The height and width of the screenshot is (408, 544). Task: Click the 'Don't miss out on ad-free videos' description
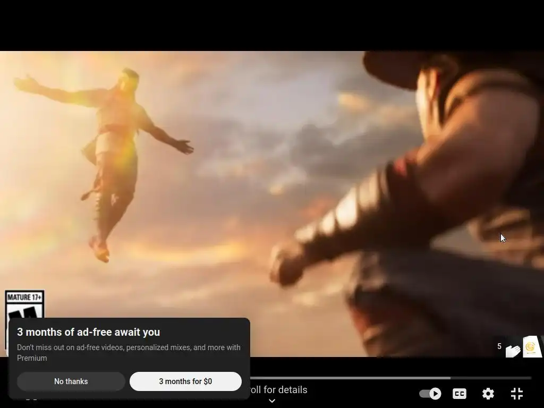tap(129, 353)
